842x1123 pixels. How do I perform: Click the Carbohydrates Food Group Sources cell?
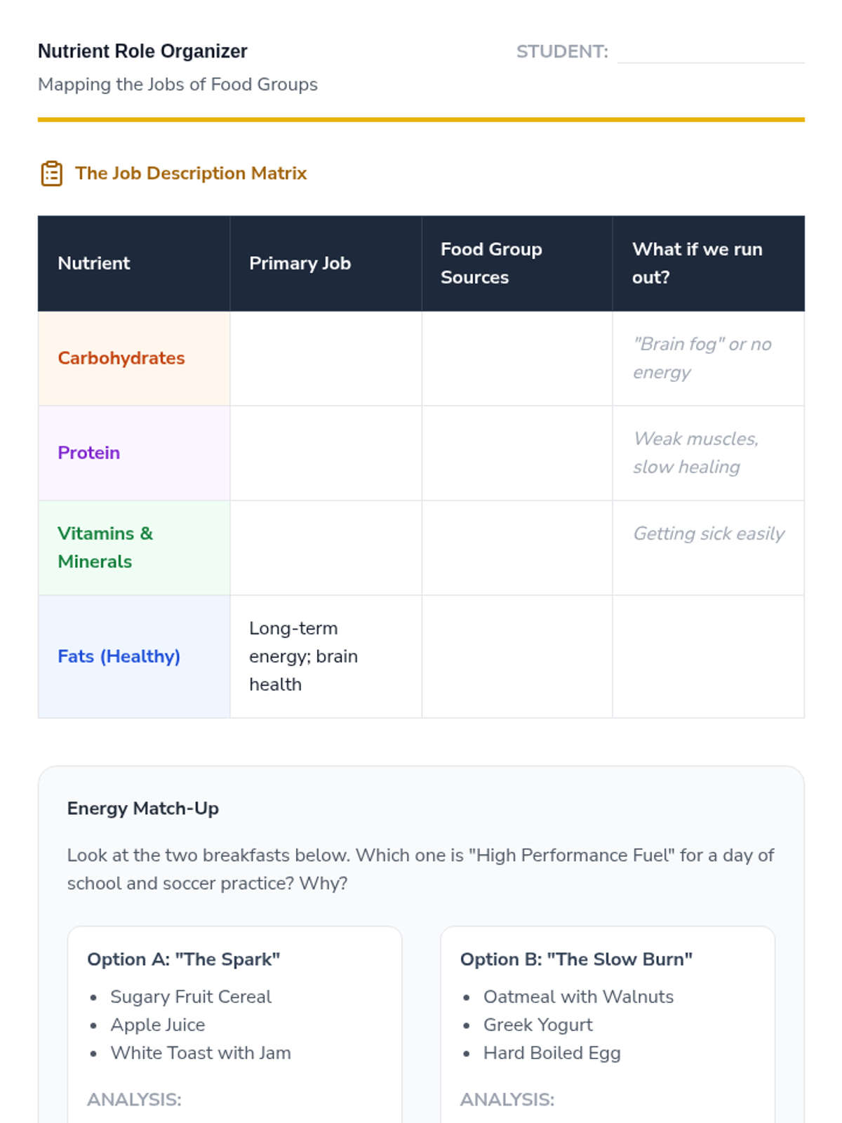517,359
